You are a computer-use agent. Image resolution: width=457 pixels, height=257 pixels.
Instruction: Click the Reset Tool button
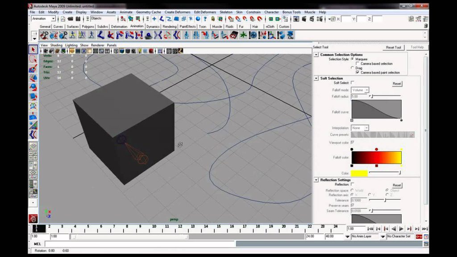coord(394,47)
